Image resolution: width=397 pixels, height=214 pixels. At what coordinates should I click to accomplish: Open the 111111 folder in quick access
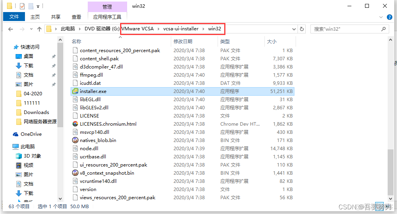point(32,103)
